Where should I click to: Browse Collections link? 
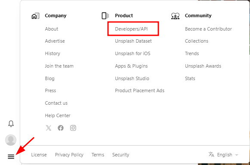197,41
